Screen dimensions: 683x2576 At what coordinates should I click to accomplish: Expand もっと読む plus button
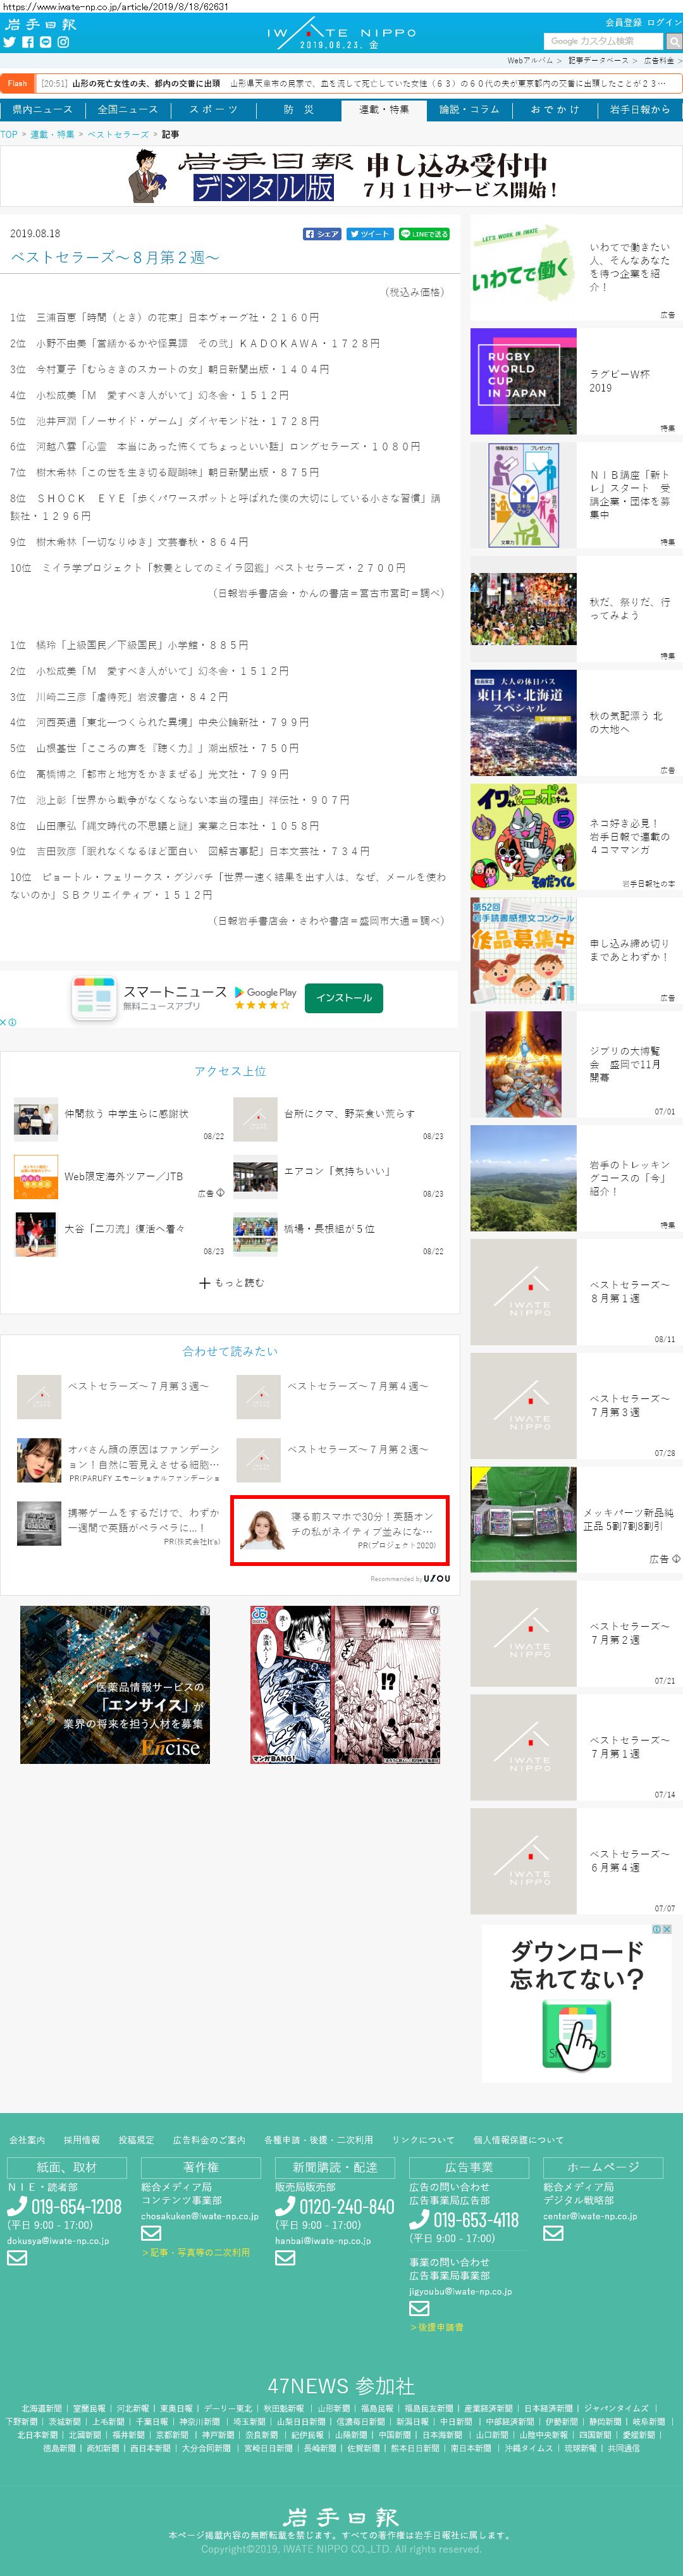[x=231, y=1282]
